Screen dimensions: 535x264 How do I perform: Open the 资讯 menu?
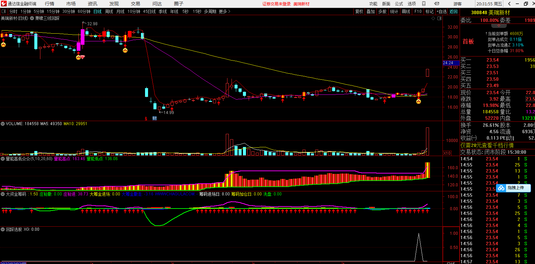coord(93,4)
